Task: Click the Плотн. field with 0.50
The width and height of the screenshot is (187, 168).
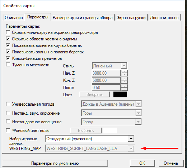Action: (106, 88)
